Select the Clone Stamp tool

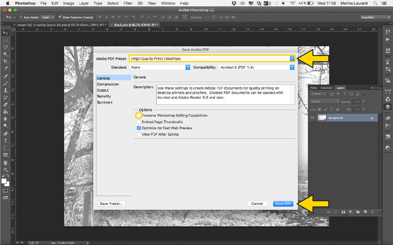(x=5, y=90)
